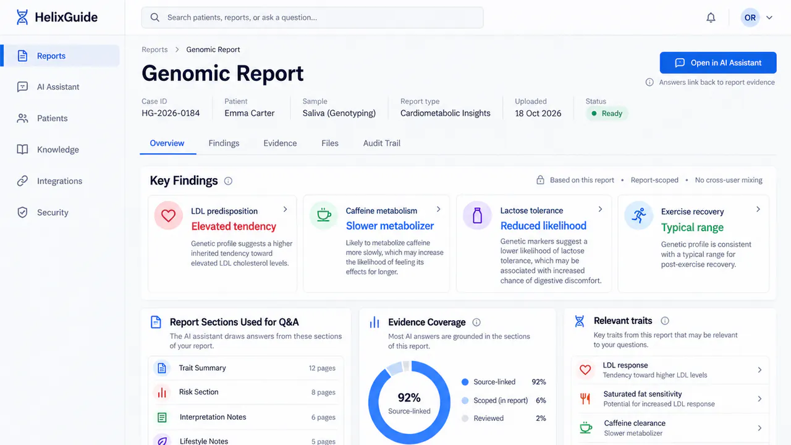The image size is (791, 445).
Task: Open Integrations in the sidebar
Action: 61,181
